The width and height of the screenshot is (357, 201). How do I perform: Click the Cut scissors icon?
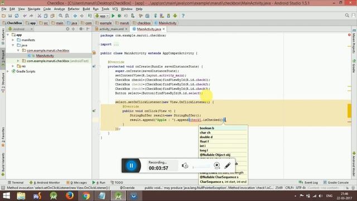pyautogui.click(x=40, y=16)
